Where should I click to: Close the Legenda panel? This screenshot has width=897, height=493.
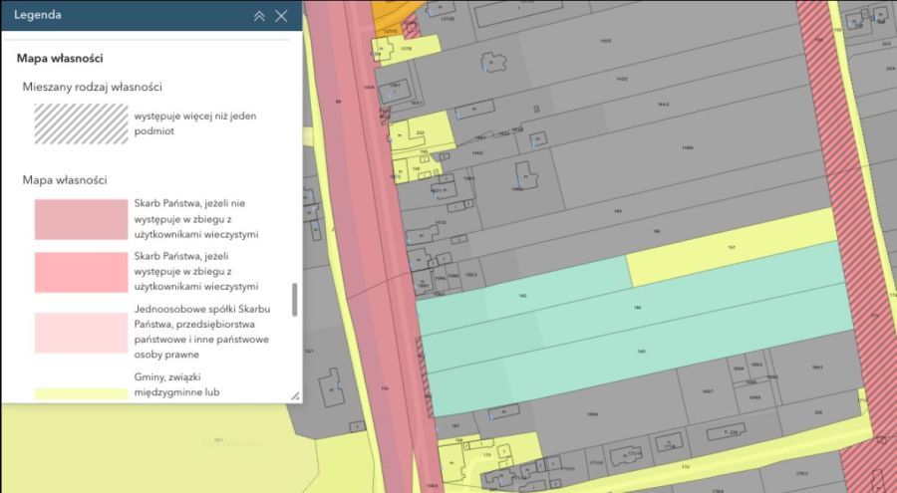[281, 16]
